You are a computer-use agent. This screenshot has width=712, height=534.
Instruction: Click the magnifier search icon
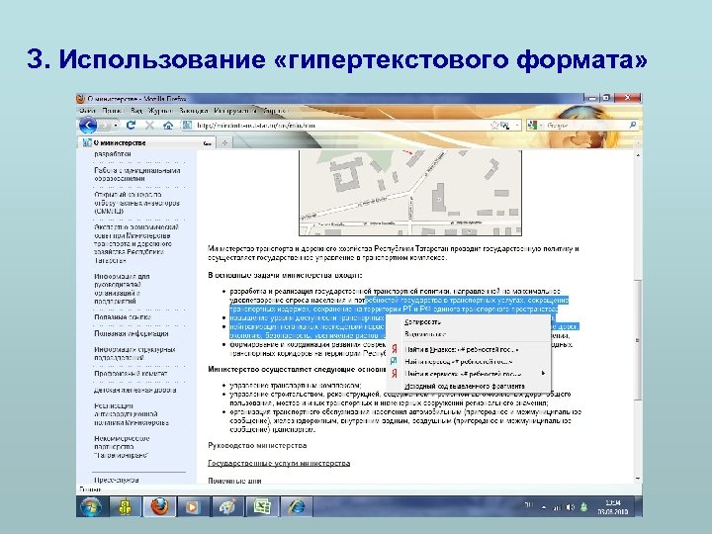coord(633,125)
